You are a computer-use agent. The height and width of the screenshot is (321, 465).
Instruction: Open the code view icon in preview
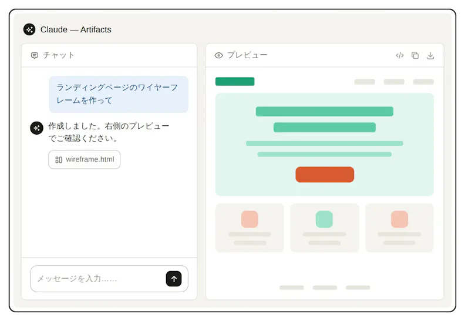pyautogui.click(x=400, y=55)
